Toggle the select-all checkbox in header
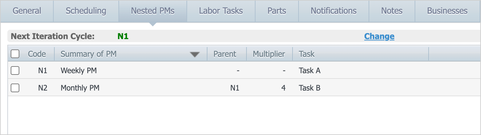This screenshot has height=135, width=481. [15, 54]
